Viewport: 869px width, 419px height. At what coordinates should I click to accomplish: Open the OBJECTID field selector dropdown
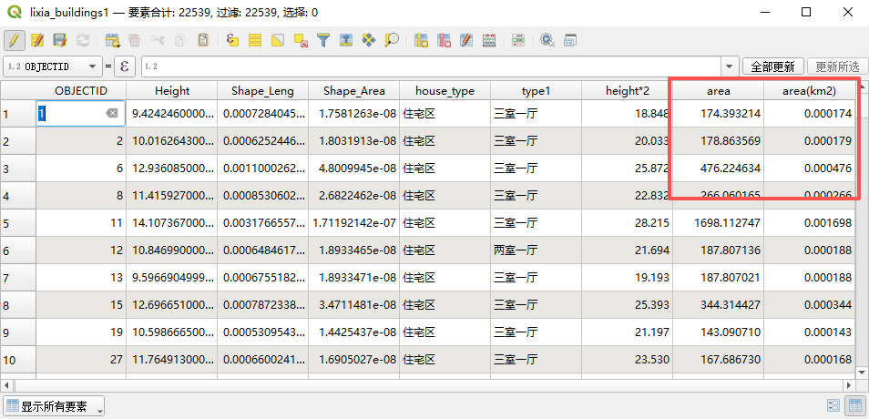[x=52, y=66]
